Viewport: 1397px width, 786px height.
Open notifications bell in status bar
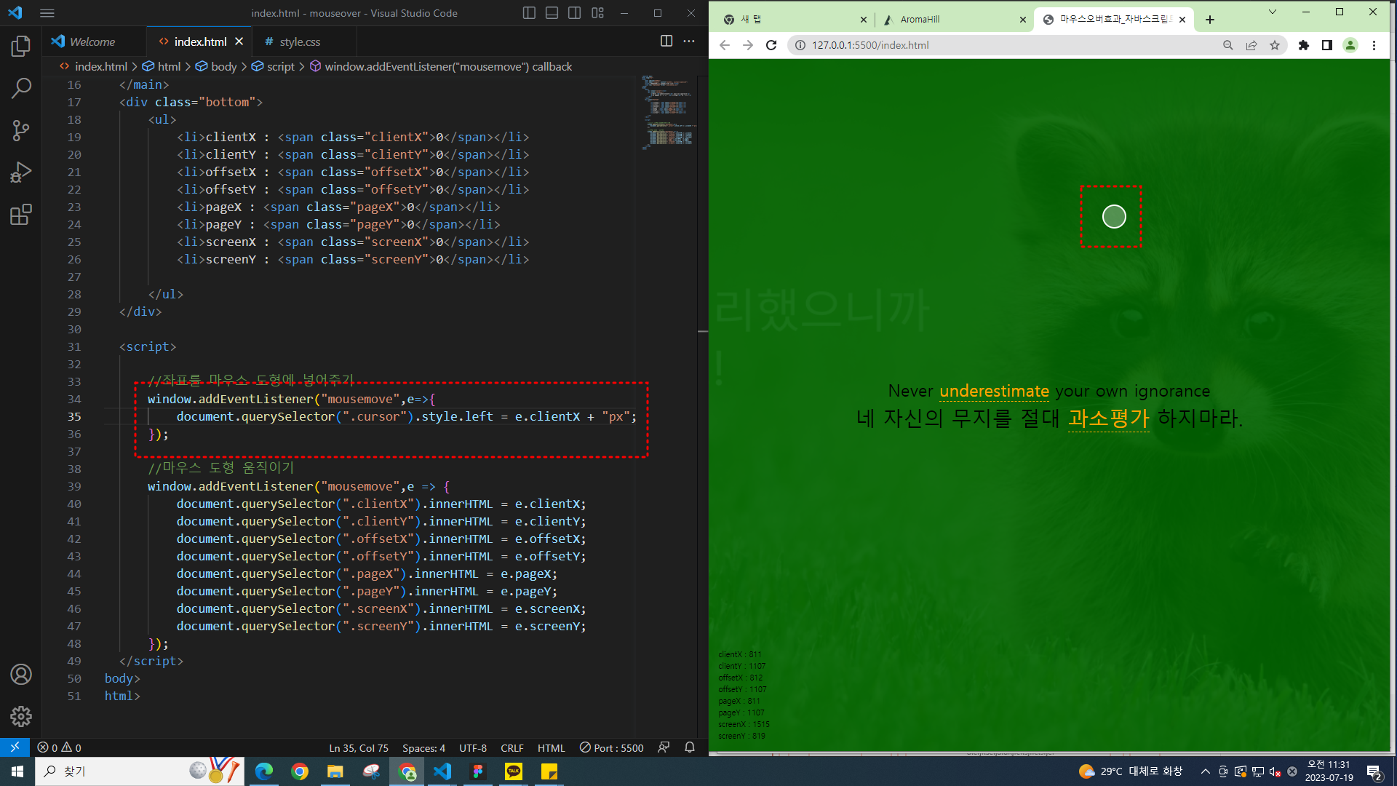(x=690, y=747)
